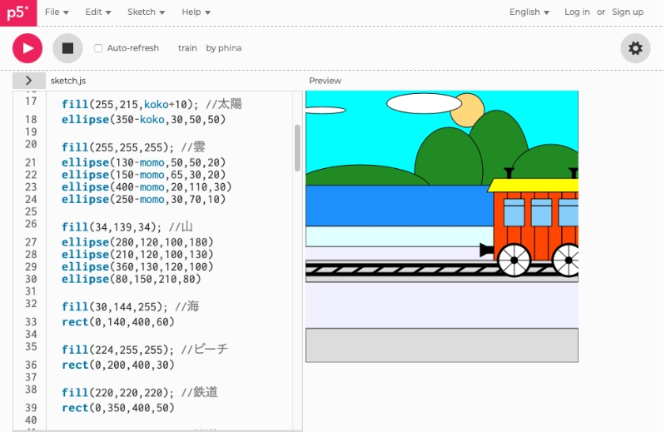The image size is (666, 432).
Task: Enable the Auto-refresh checkbox
Action: point(98,48)
